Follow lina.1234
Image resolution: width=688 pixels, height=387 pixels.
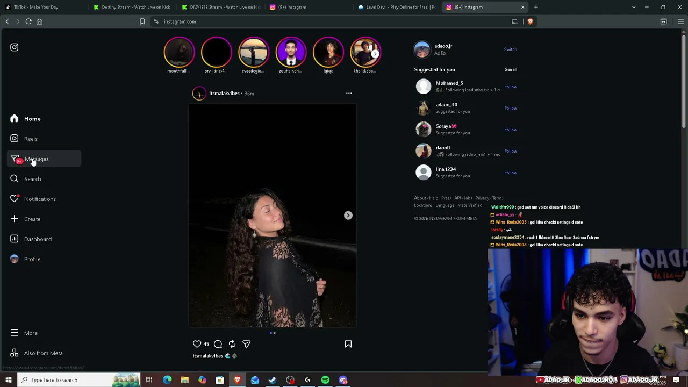pos(511,173)
